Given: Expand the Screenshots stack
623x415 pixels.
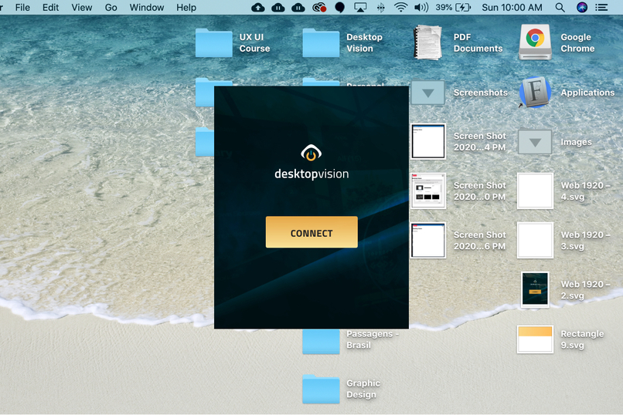Looking at the screenshot, I should [x=428, y=93].
